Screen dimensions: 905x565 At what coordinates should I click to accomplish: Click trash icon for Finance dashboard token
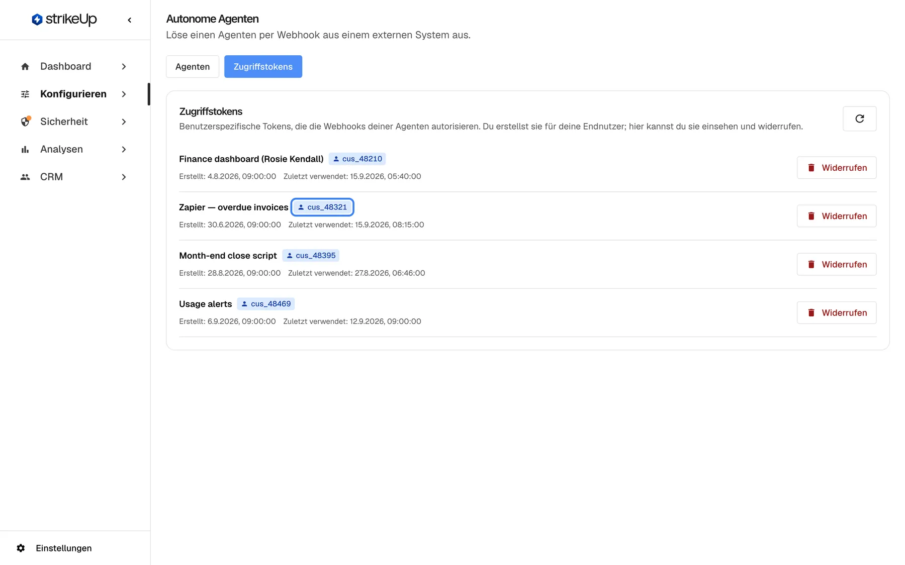point(811,168)
